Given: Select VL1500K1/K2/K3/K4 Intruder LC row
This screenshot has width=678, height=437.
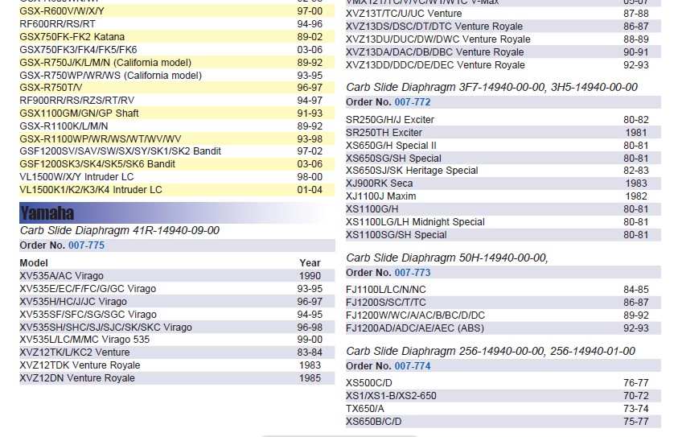Looking at the screenshot, I should pos(177,190).
